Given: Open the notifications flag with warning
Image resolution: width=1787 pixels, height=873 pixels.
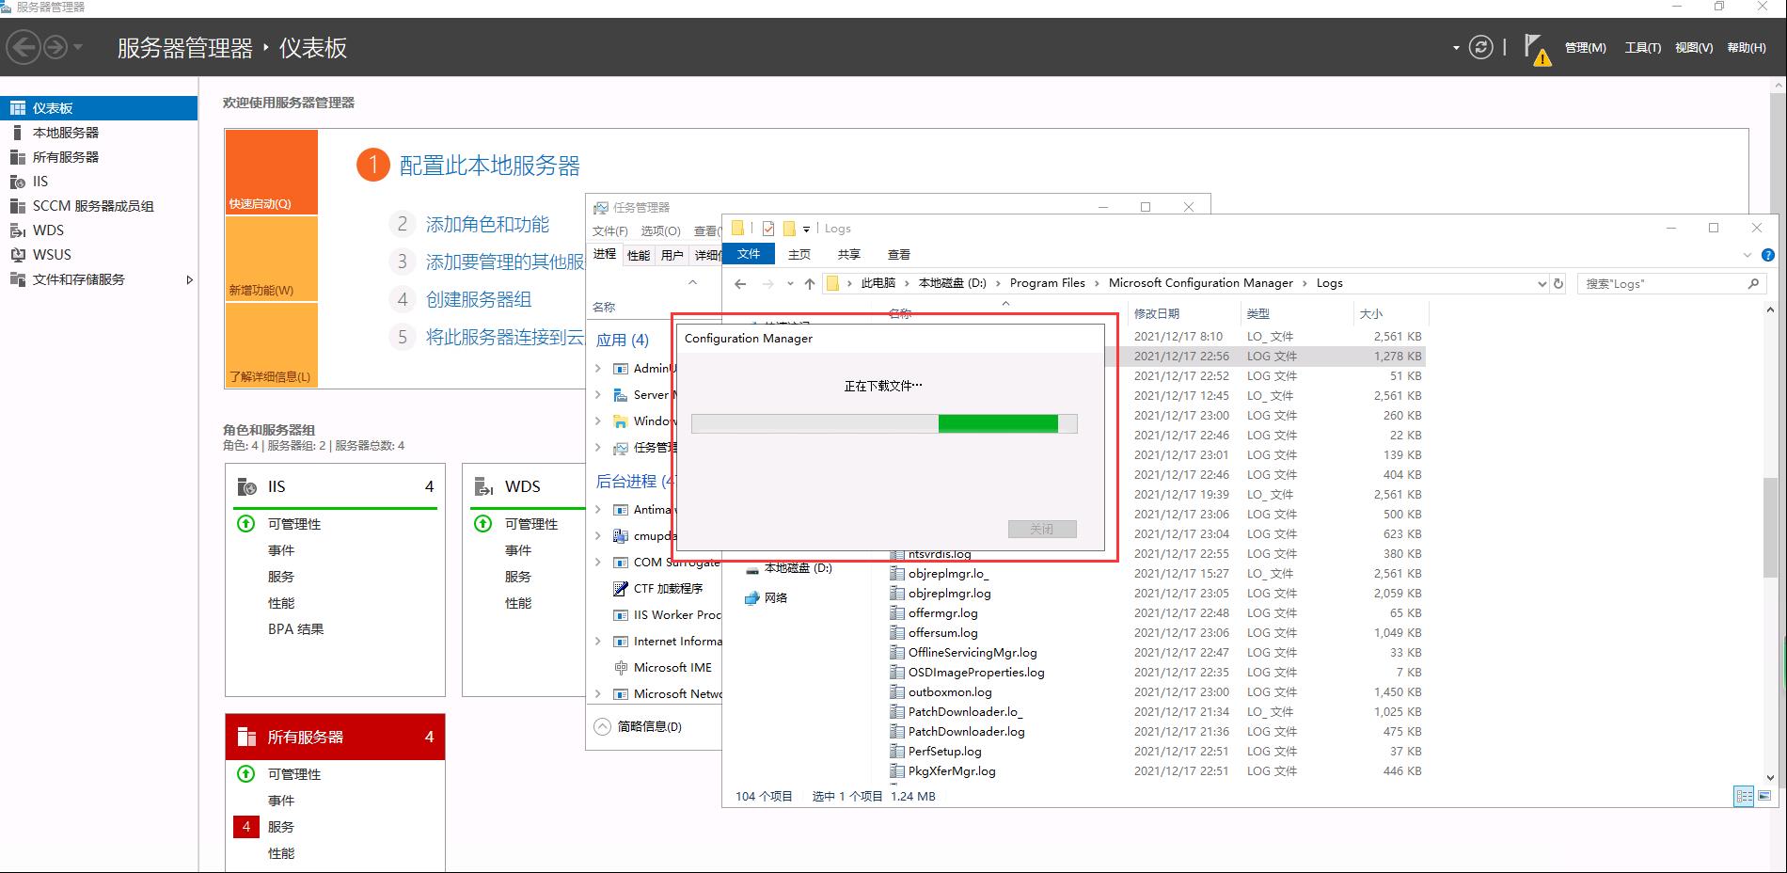Looking at the screenshot, I should click(1536, 49).
